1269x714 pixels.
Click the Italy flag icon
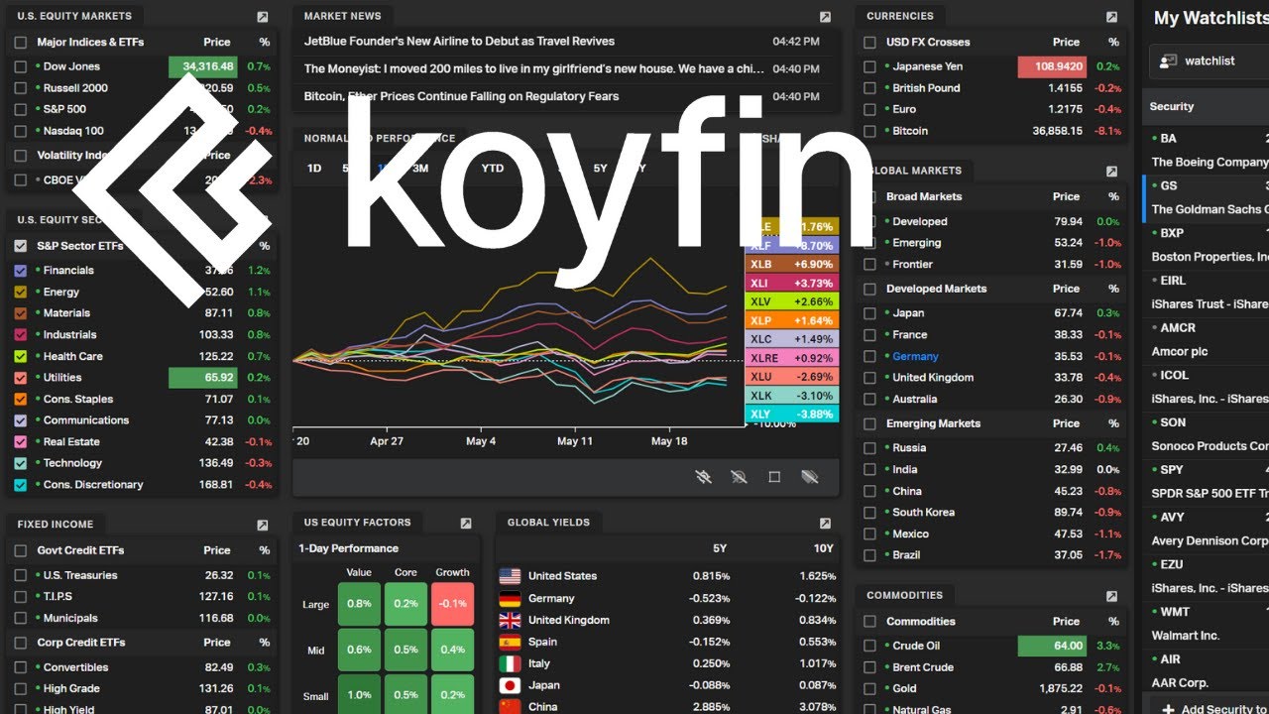point(510,664)
